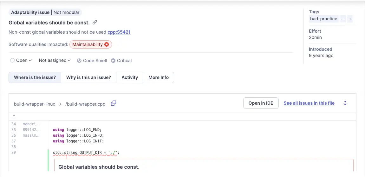Follow See all issues in this file link
The height and width of the screenshot is (177, 365).
pyautogui.click(x=309, y=103)
